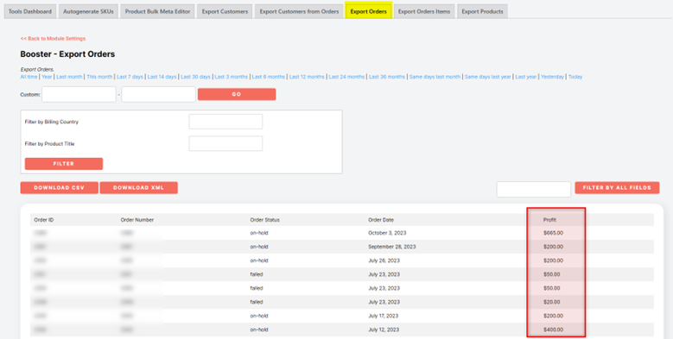This screenshot has height=339, width=673.
Task: Switch to Autogenerate SKUs tab
Action: tap(88, 11)
